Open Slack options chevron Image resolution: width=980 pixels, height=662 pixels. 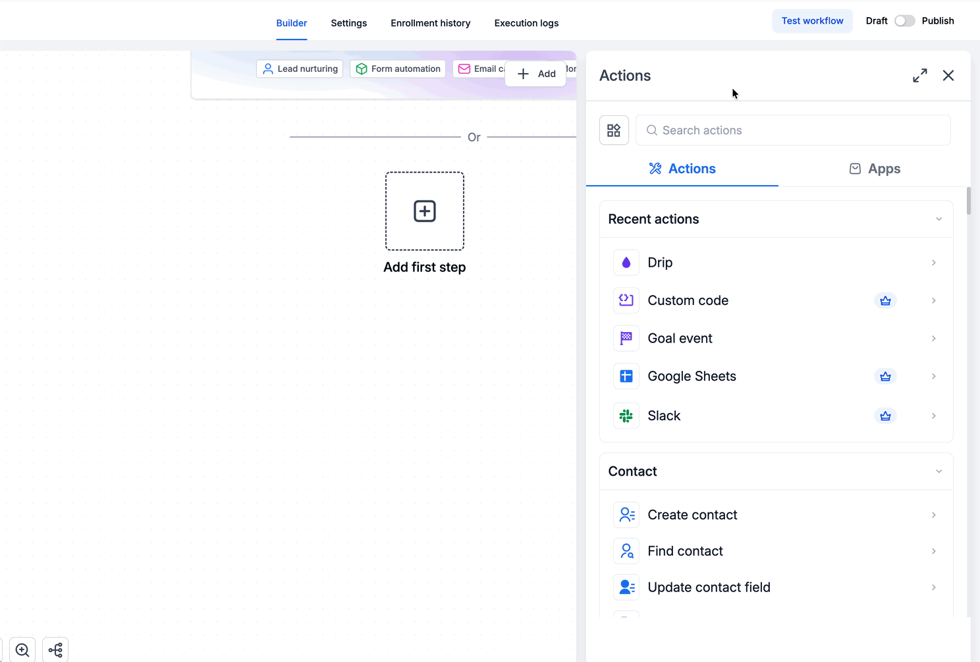point(934,416)
